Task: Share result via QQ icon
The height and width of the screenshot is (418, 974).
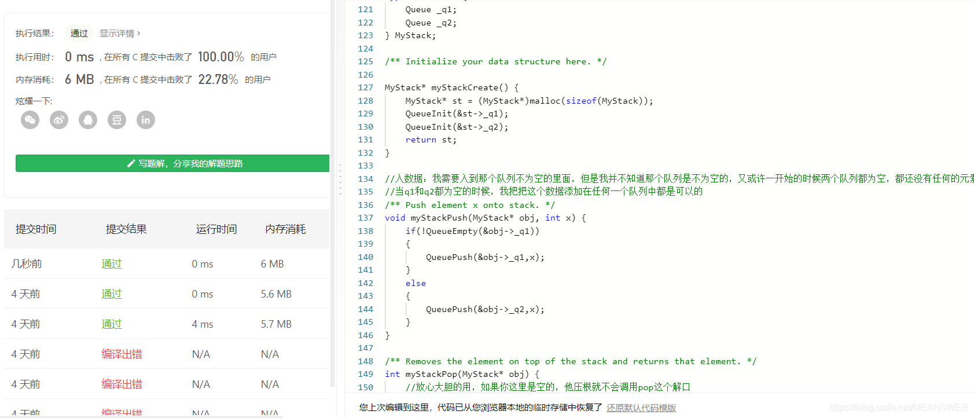Action: coord(88,120)
